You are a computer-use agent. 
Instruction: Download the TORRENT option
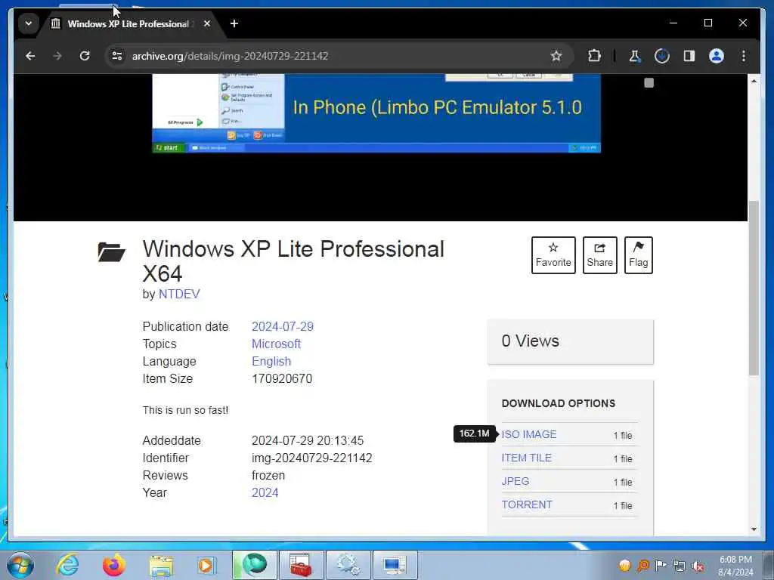tap(526, 505)
